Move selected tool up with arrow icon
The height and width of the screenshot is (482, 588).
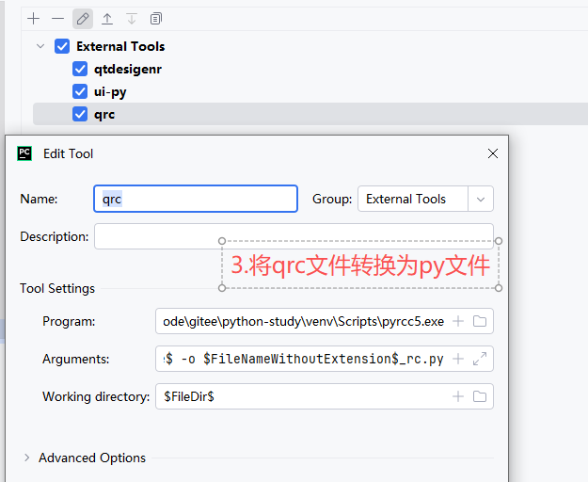tap(107, 19)
